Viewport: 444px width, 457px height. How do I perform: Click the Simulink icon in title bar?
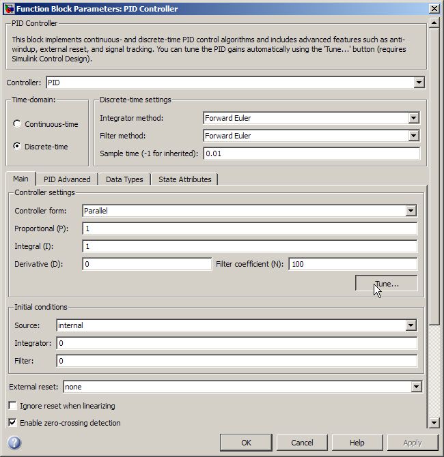pos(9,8)
